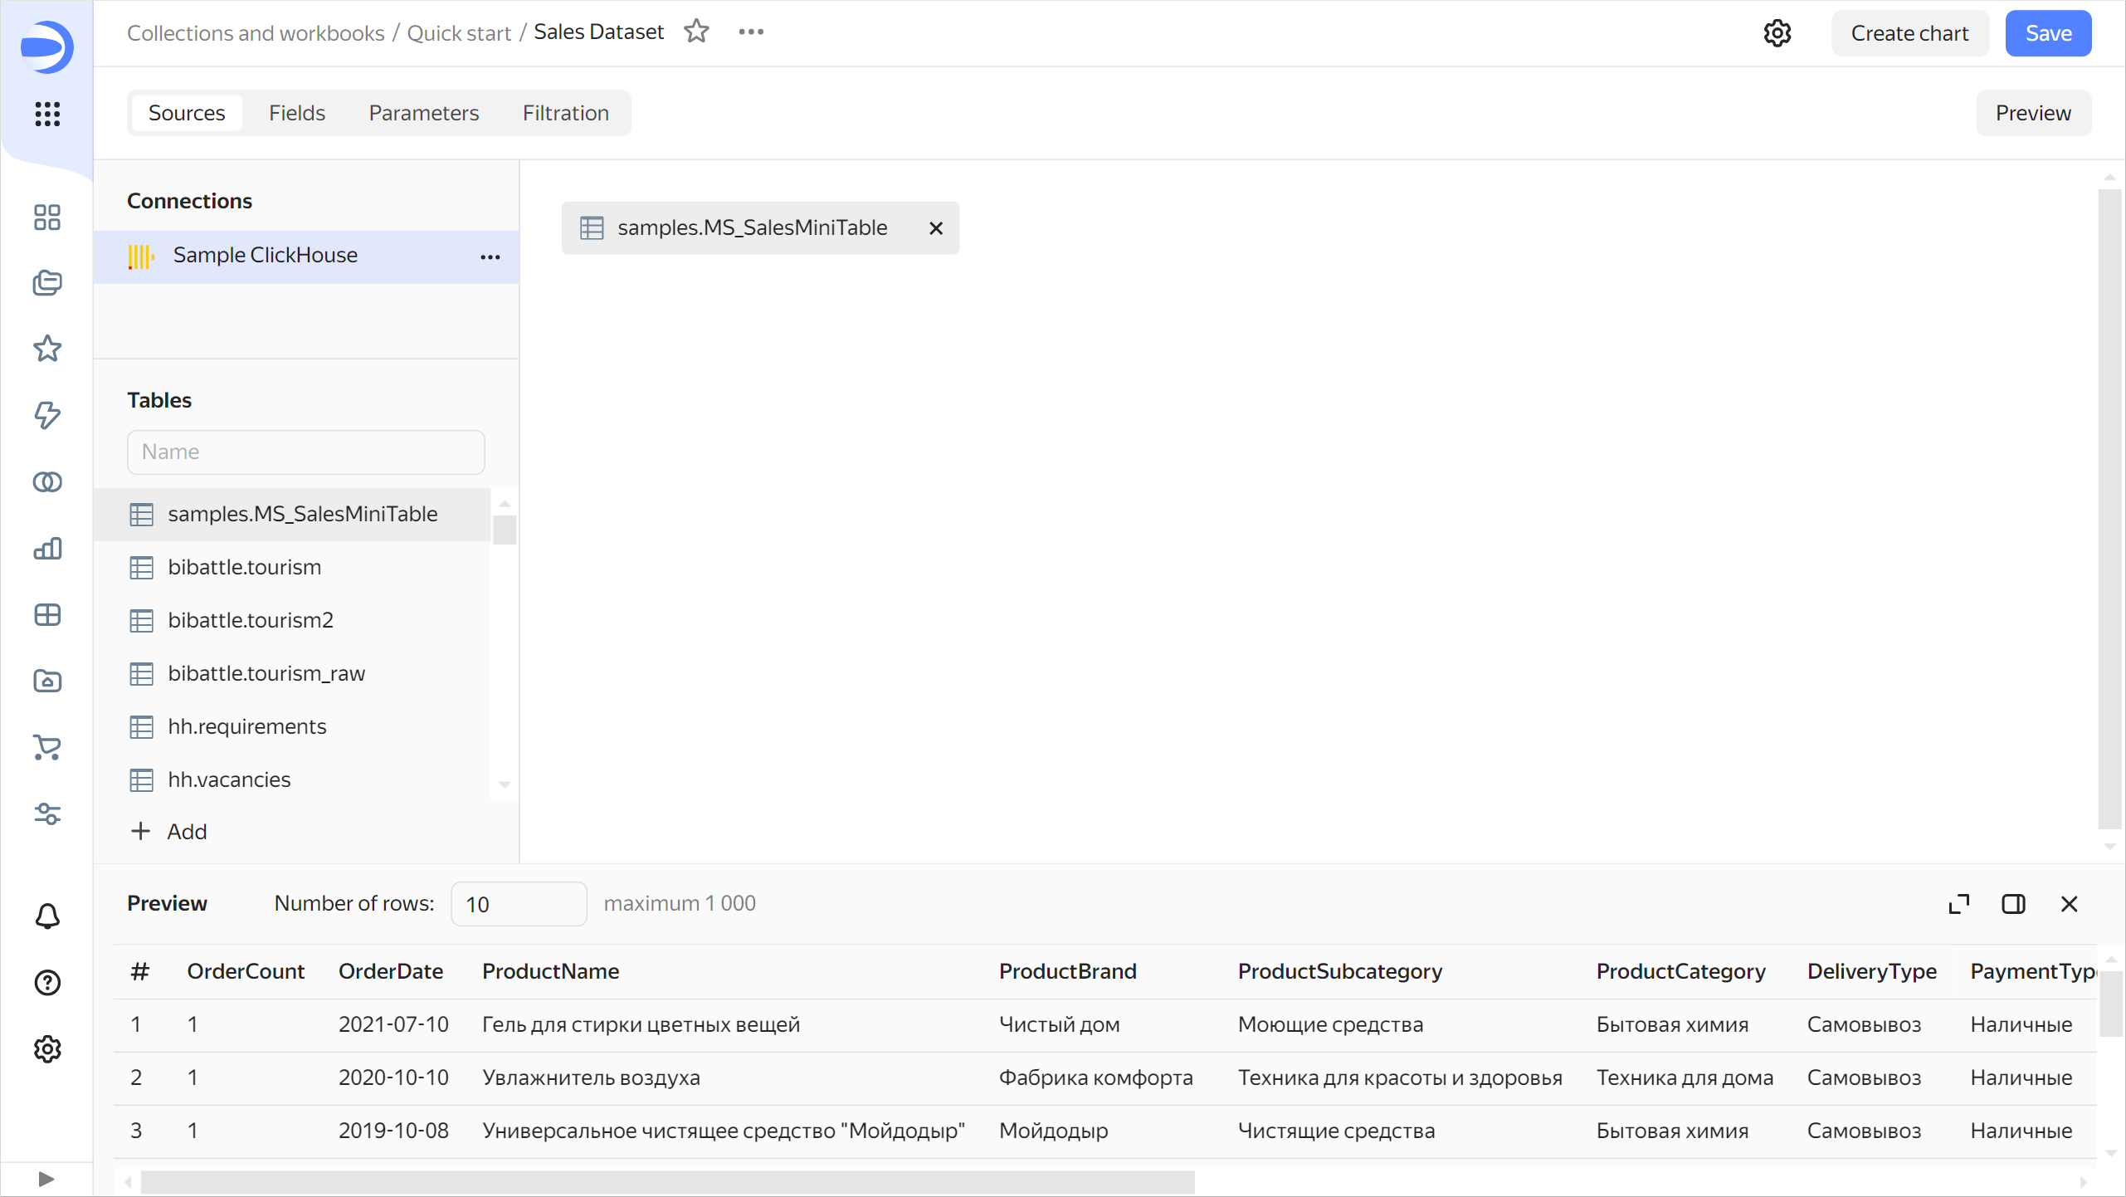Click the Parameters tab
The image size is (2126, 1197).
[x=423, y=113]
